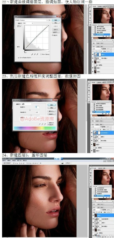The width and height of the screenshot is (114, 238).
Task: Open the Edit (编辑) Master dropdown in Hue/Saturation
Action: point(27,104)
